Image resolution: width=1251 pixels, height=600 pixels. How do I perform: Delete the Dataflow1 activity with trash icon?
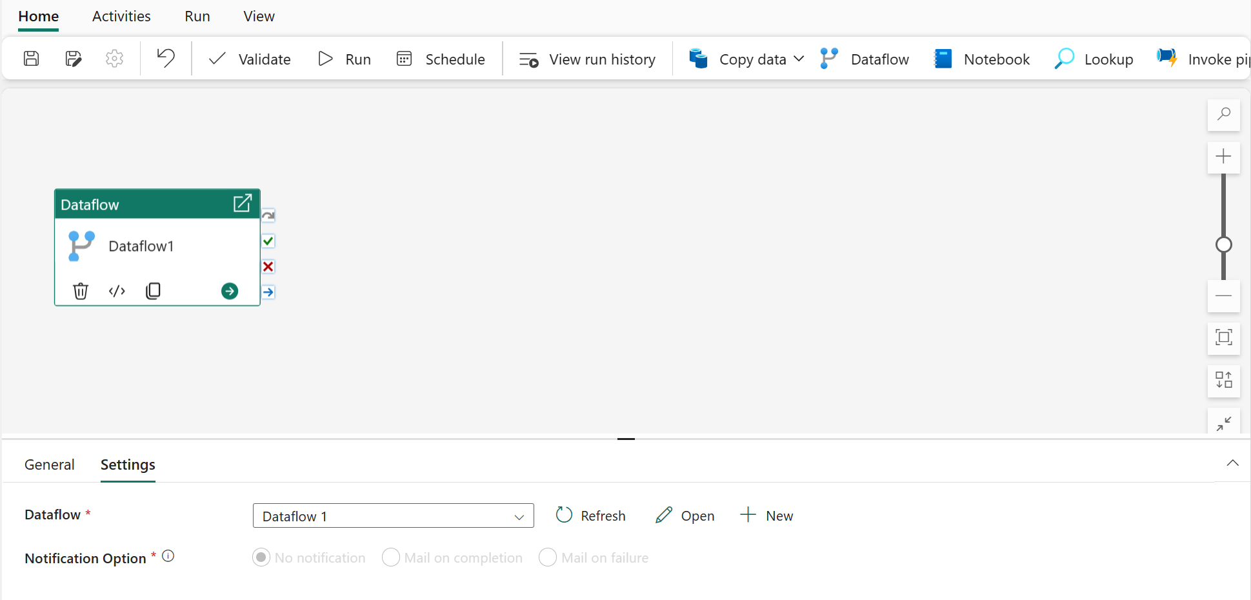click(x=81, y=291)
